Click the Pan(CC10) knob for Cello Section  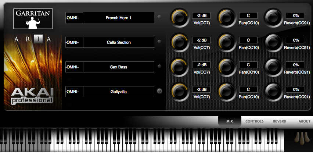tap(227, 42)
